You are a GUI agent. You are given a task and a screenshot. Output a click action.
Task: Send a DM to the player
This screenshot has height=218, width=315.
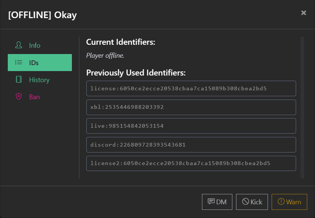click(217, 201)
